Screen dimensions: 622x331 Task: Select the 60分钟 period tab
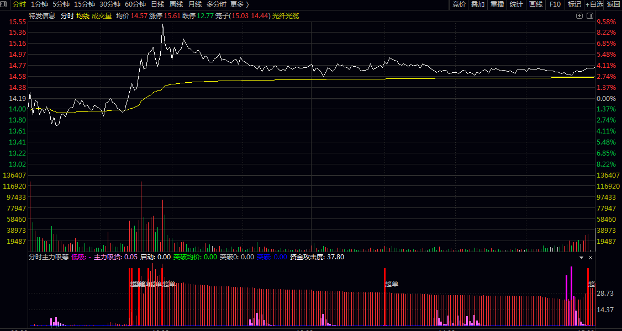click(x=135, y=4)
